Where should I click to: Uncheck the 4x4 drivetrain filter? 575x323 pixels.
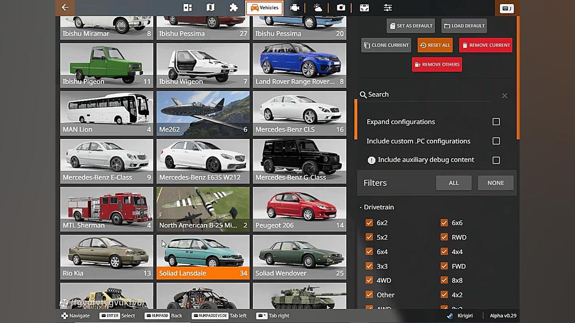(444, 252)
